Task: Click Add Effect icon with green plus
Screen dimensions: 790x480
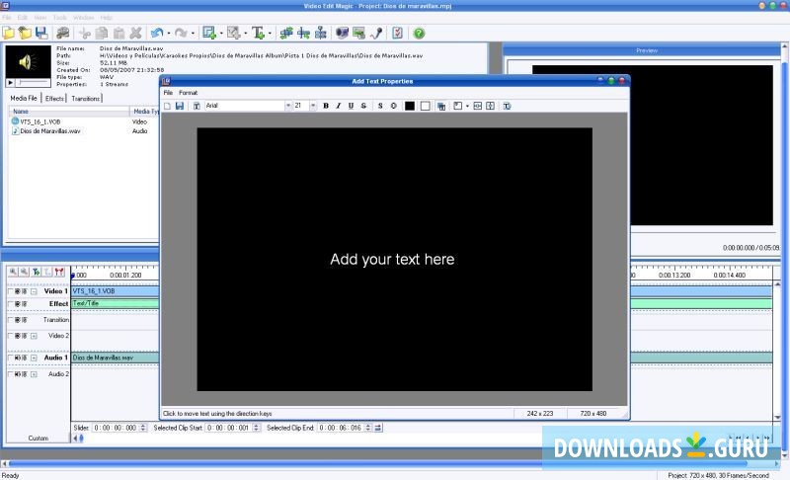Action: (x=209, y=34)
